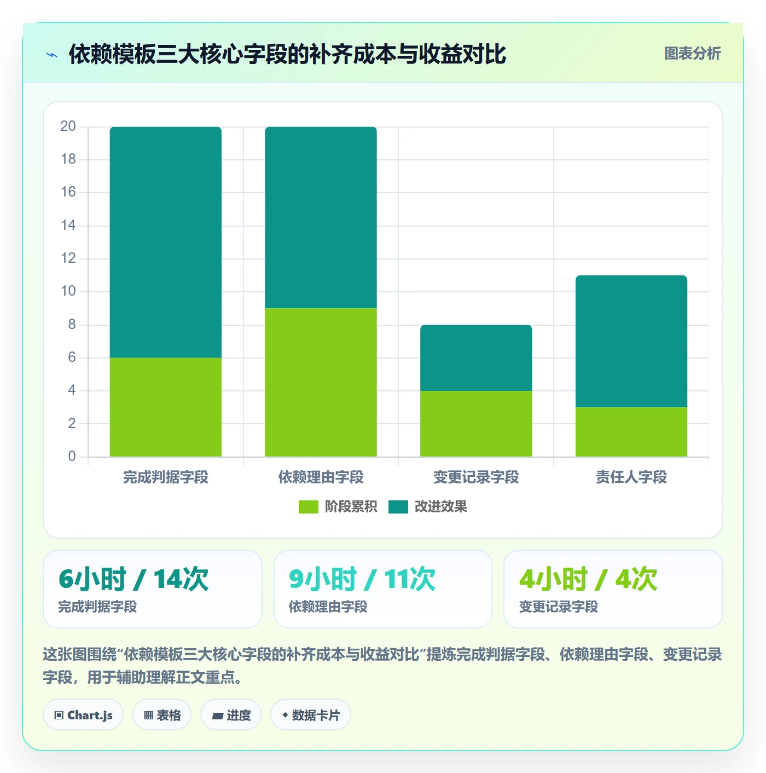Click the chart title 依赖模板三大核心字段的补齐成本与收益对比
This screenshot has height=773, width=766.
pos(287,54)
